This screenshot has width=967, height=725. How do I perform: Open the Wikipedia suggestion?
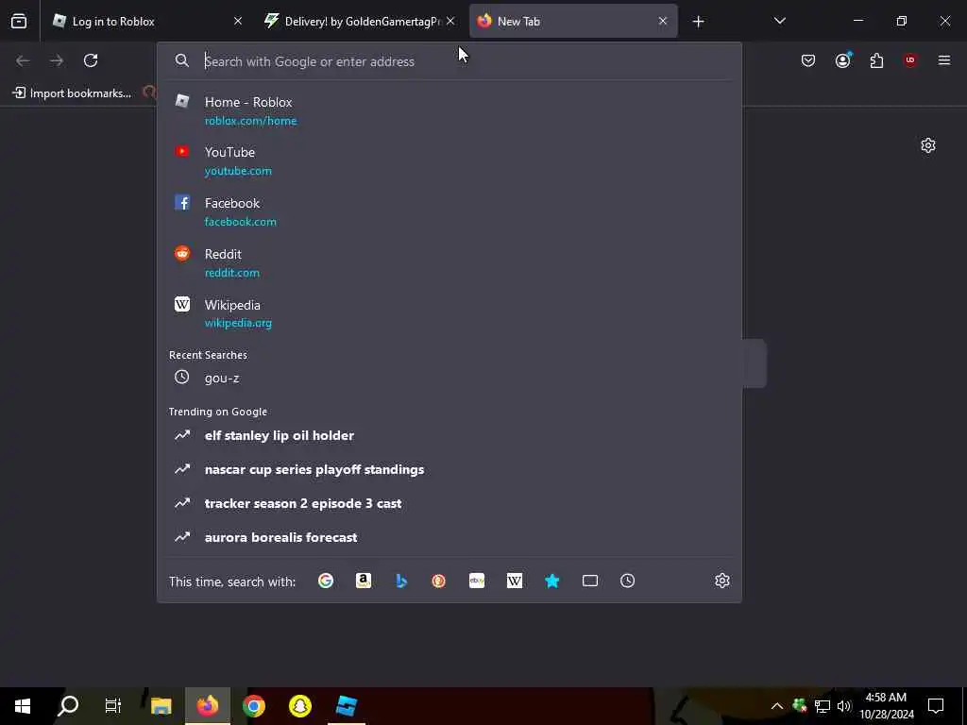[449, 313]
